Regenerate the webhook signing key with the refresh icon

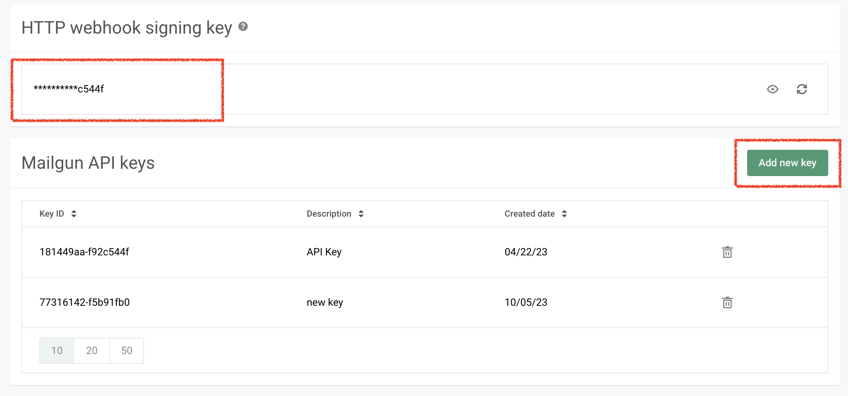(802, 89)
